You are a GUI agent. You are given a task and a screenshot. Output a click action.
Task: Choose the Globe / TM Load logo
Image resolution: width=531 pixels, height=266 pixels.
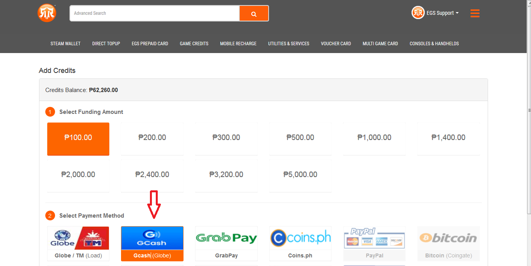tap(78, 238)
